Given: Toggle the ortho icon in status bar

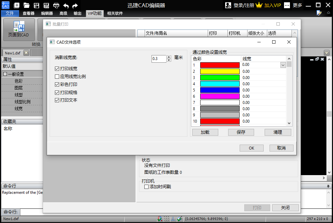Looking at the screenshot, I should point(173,219).
